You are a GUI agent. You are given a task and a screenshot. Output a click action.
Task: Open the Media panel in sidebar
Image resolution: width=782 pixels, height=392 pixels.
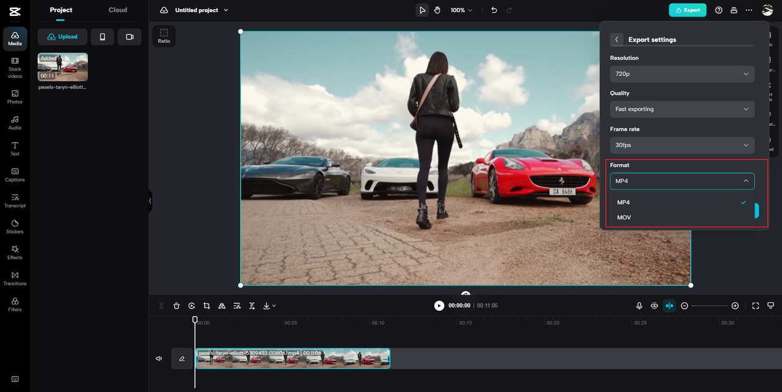pyautogui.click(x=15, y=39)
